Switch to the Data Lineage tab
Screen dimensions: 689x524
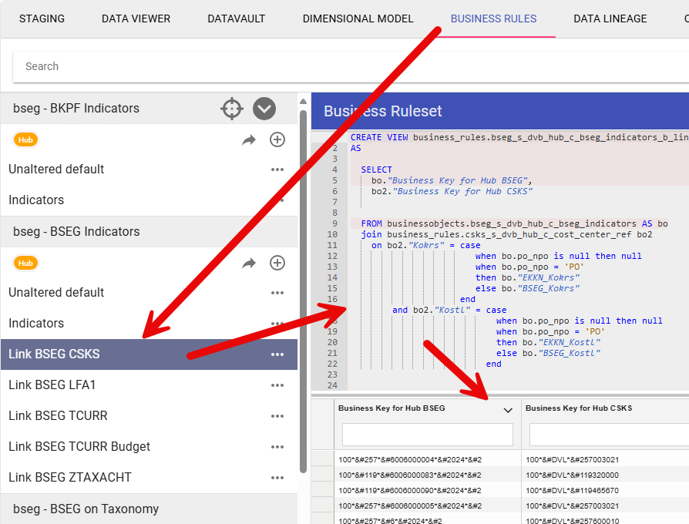pos(610,18)
